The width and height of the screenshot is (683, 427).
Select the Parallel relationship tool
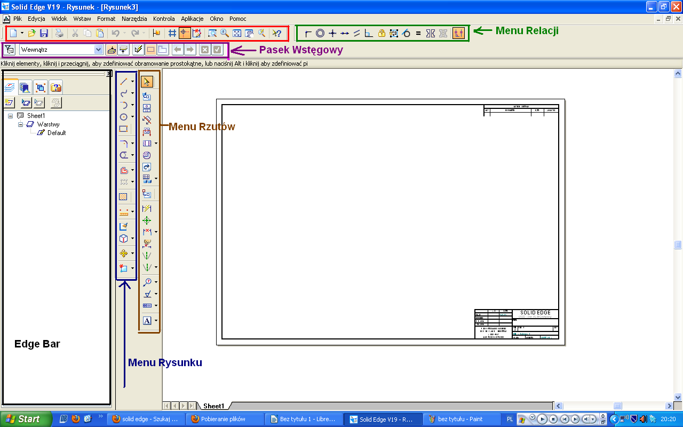357,33
